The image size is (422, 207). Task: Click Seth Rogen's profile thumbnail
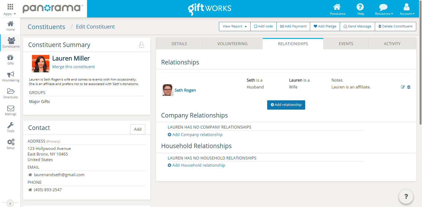coord(167,90)
